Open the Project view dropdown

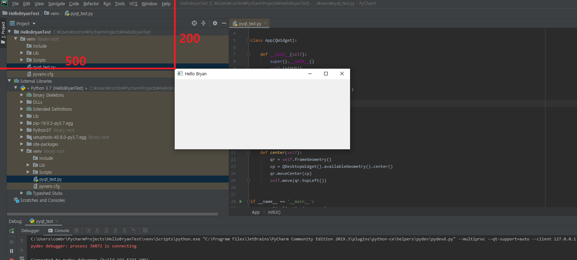click(34, 24)
